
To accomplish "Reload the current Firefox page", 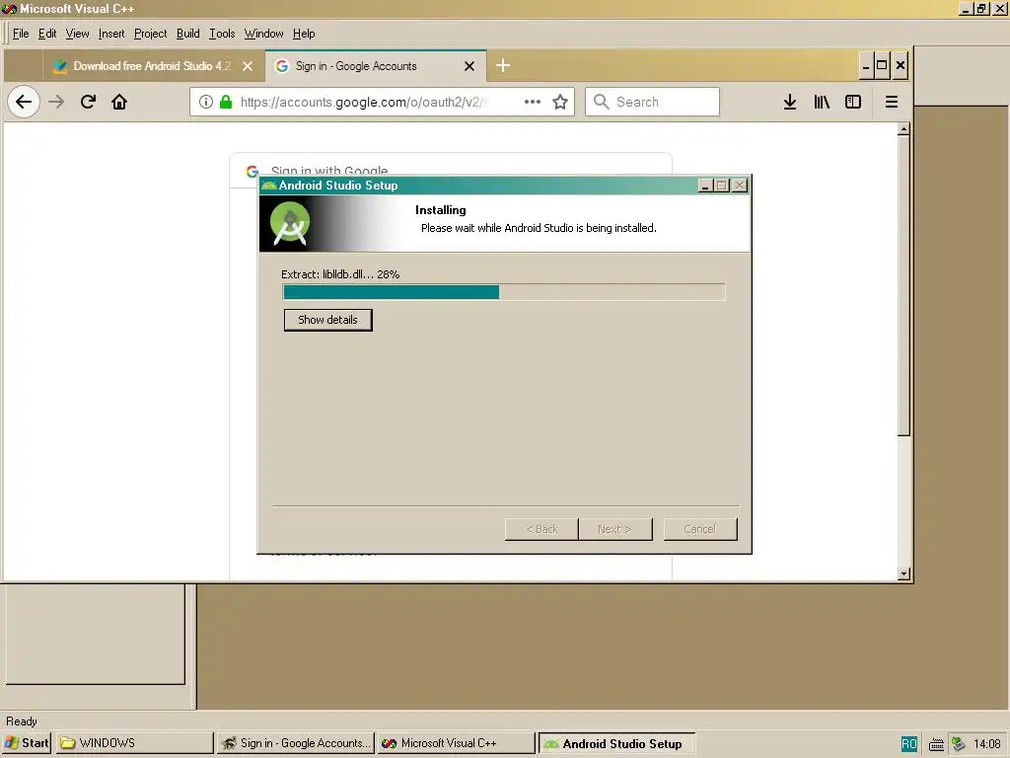I will pyautogui.click(x=88, y=102).
